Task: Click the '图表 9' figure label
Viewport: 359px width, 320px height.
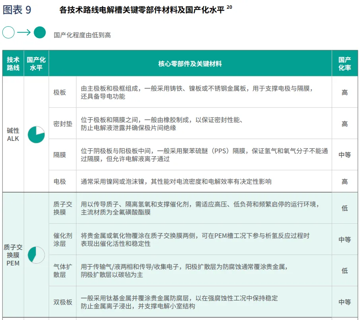Action: [x=17, y=10]
